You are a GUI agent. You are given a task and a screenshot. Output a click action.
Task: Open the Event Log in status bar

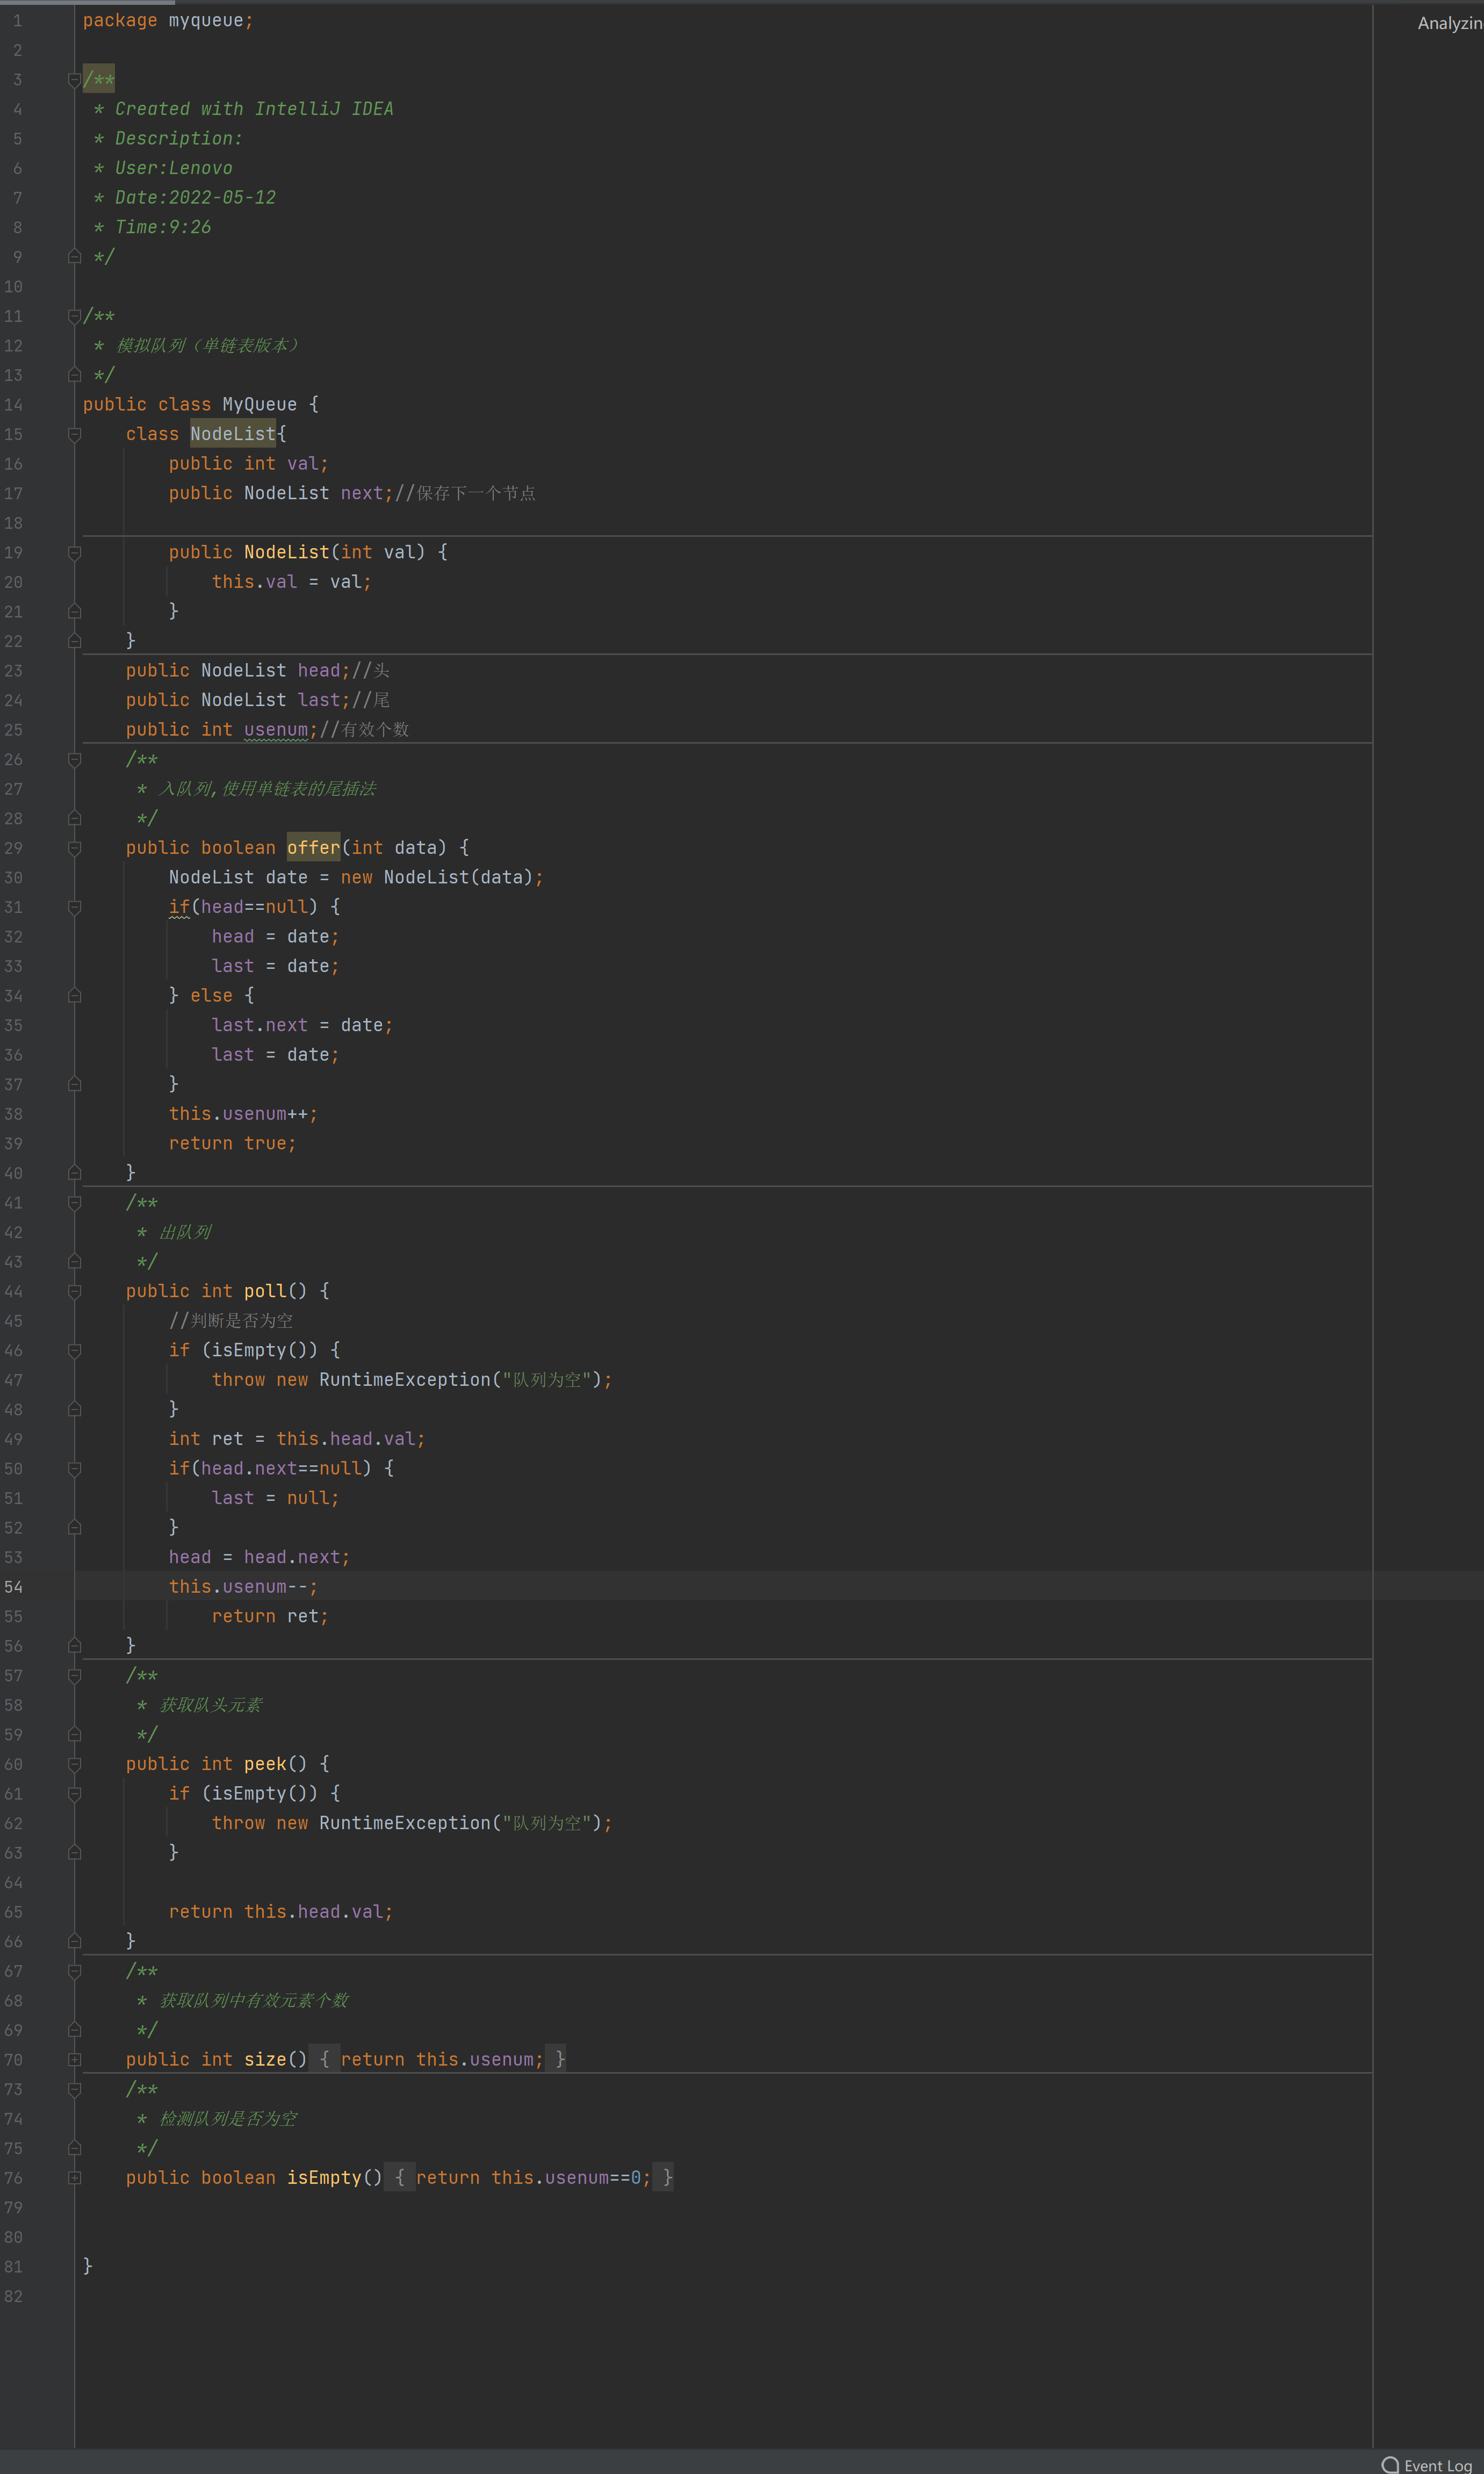pos(1437,2465)
